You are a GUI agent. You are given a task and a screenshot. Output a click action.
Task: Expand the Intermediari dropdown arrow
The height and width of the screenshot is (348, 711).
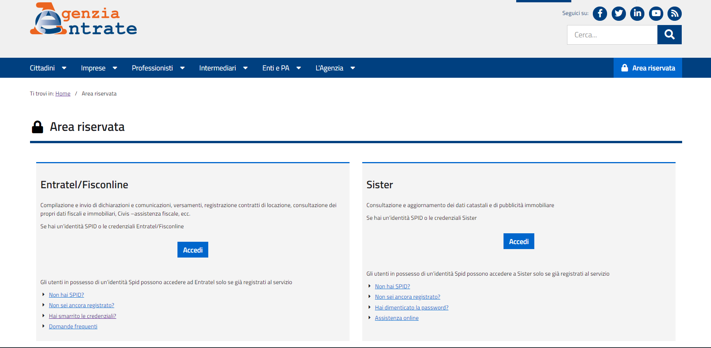(x=245, y=68)
